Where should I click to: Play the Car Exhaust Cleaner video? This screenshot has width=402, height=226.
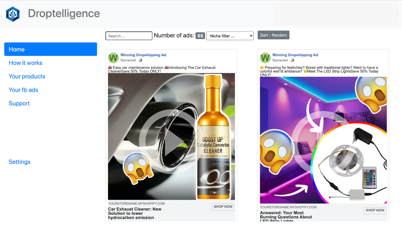click(171, 142)
